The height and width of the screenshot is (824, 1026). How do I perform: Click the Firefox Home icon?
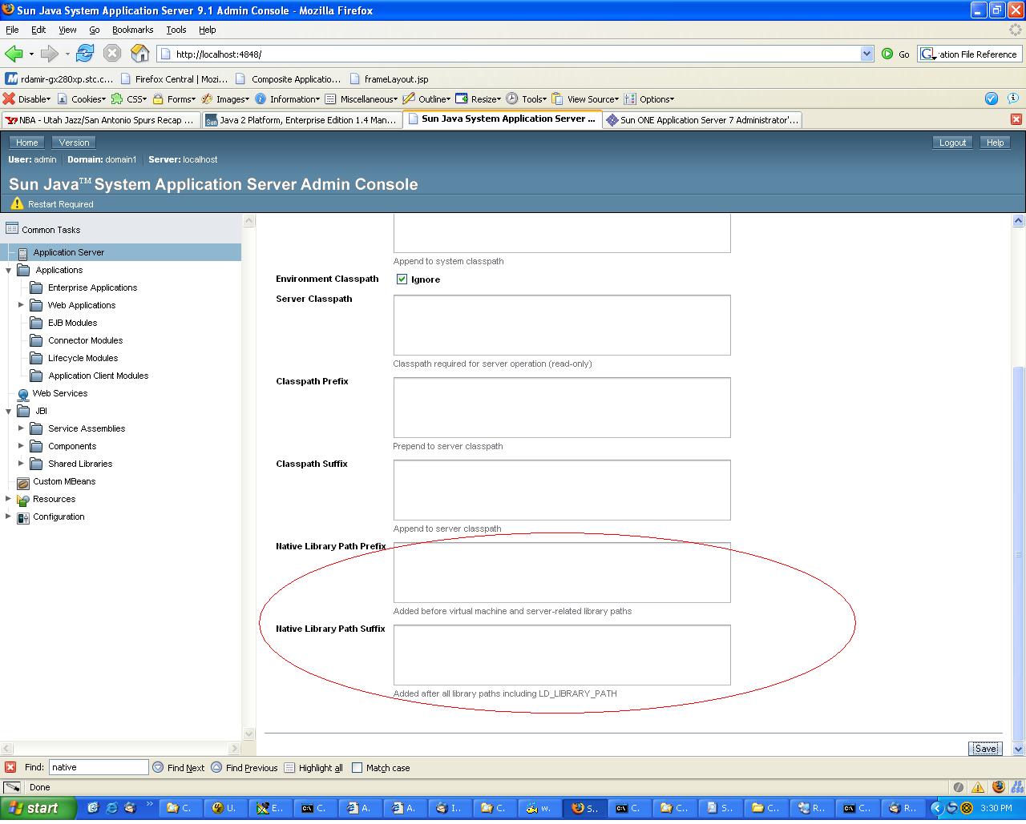(139, 54)
